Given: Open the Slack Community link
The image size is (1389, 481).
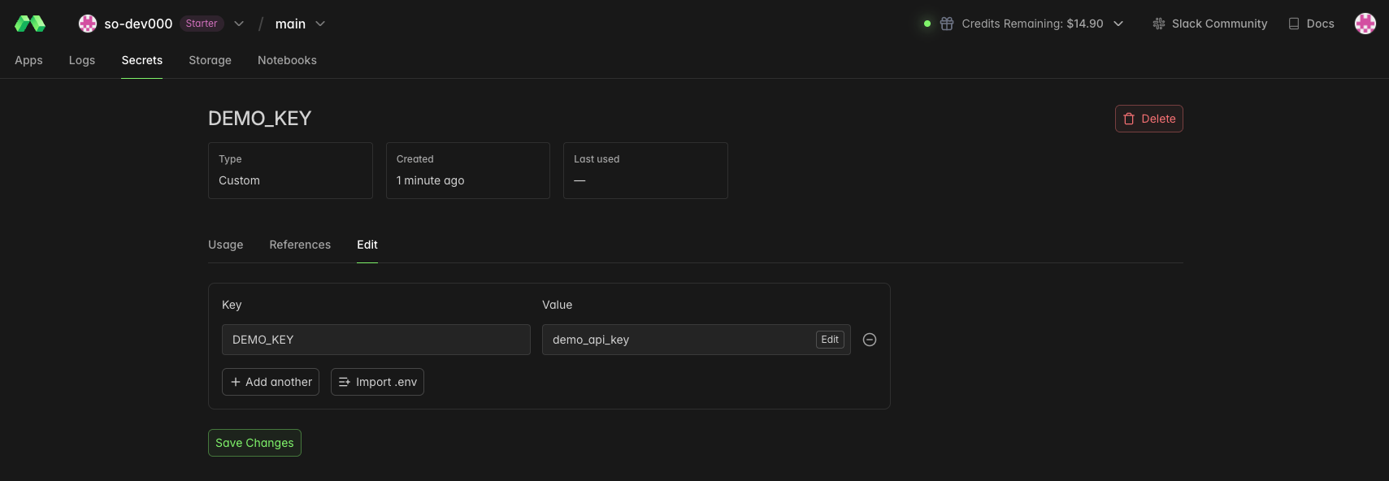Looking at the screenshot, I should (x=1209, y=24).
